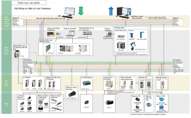The image size is (191, 118).
Task: Click the SGM7G servo motor image
Action: click(29, 108)
